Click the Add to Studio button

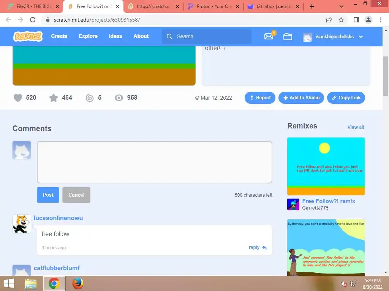pos(301,98)
